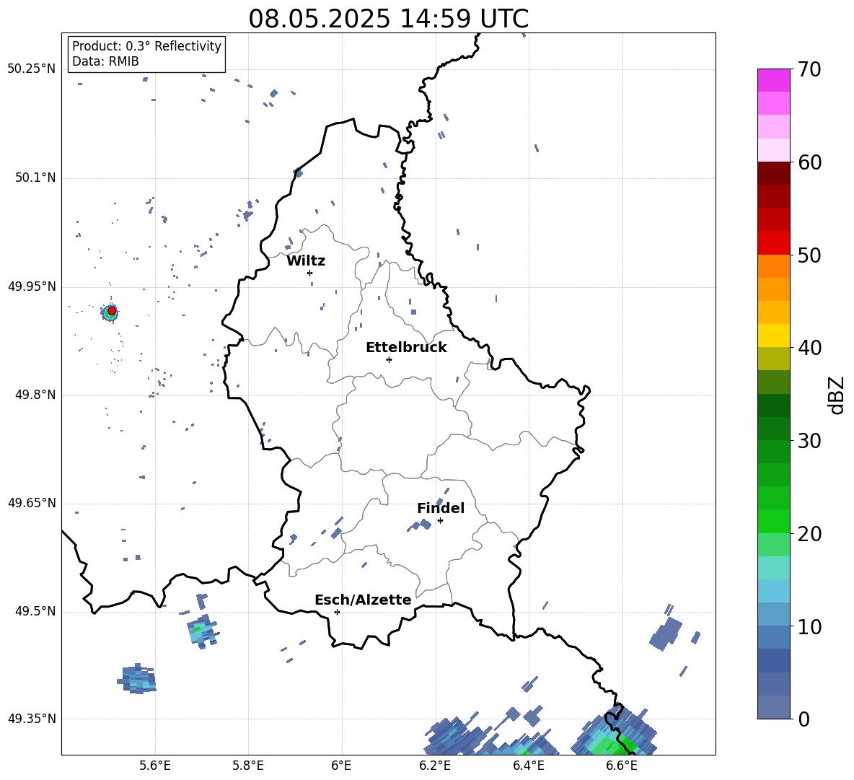Click the red radar site marker dot

pyautogui.click(x=112, y=310)
